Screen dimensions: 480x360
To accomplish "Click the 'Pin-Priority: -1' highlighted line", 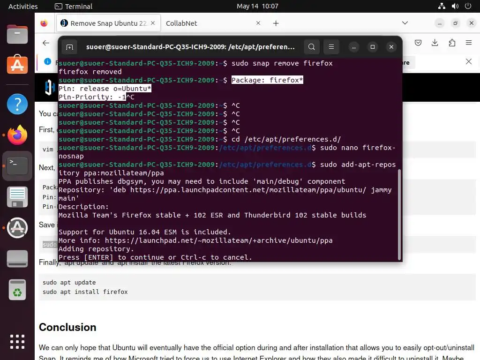I will (92, 97).
